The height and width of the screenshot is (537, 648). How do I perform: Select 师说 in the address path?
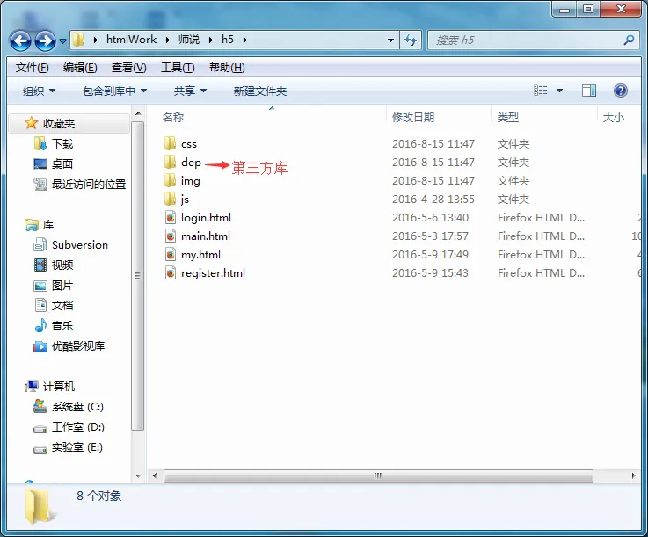coord(189,40)
